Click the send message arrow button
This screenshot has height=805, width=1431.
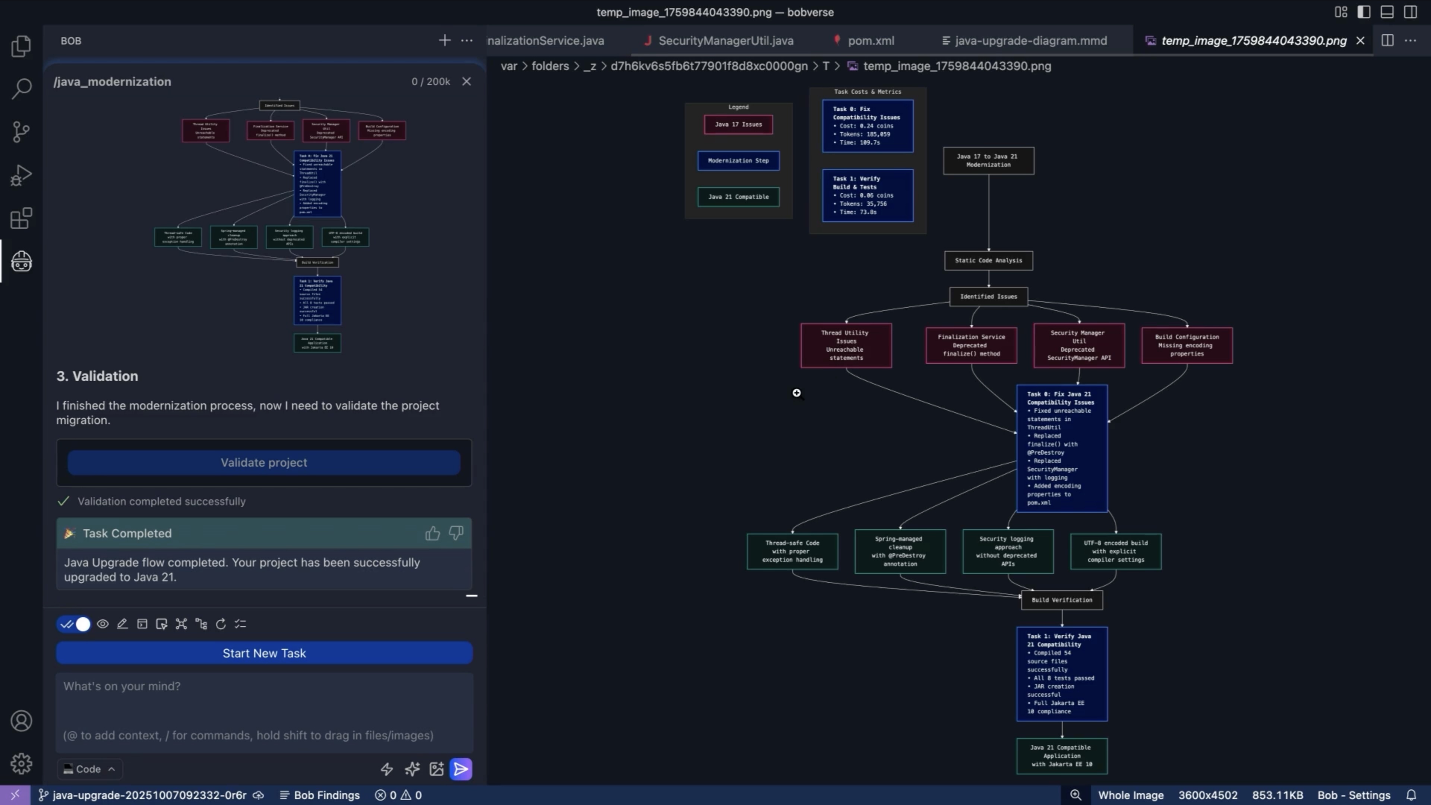tap(461, 769)
